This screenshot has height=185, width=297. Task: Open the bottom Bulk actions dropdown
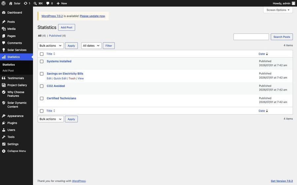coord(50,119)
